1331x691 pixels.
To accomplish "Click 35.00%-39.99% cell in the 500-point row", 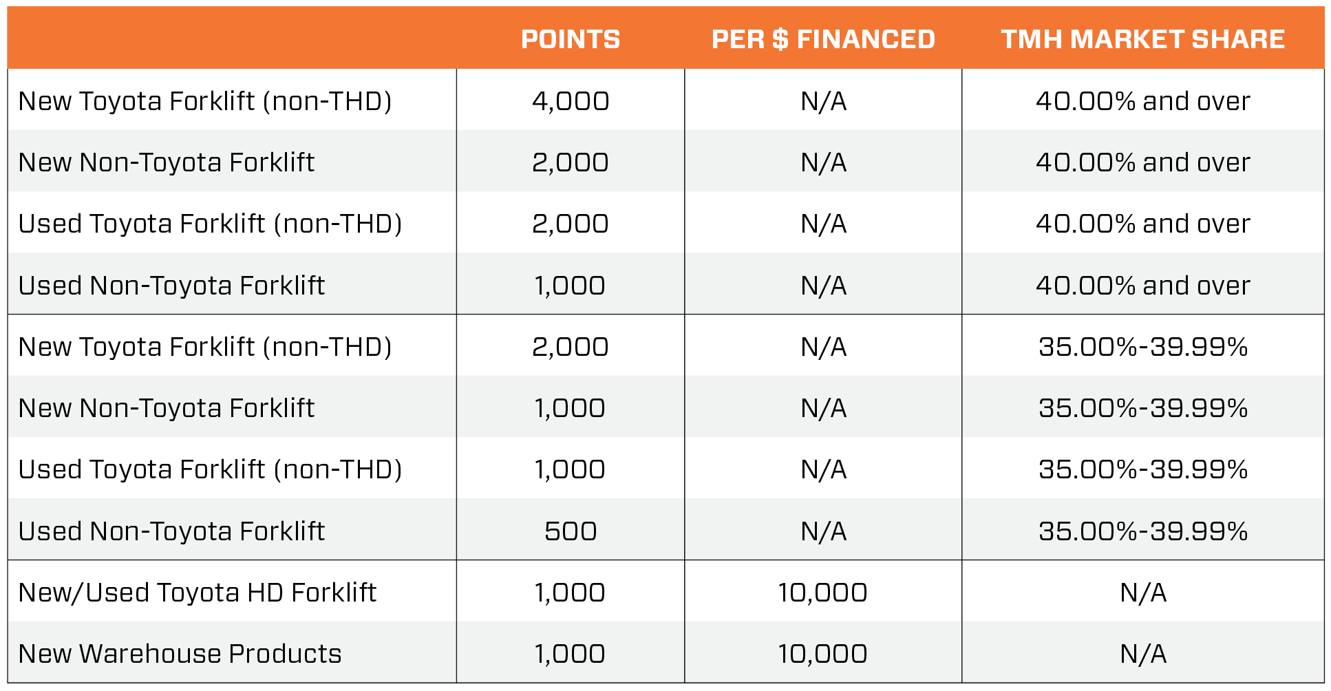I will tap(1143, 531).
